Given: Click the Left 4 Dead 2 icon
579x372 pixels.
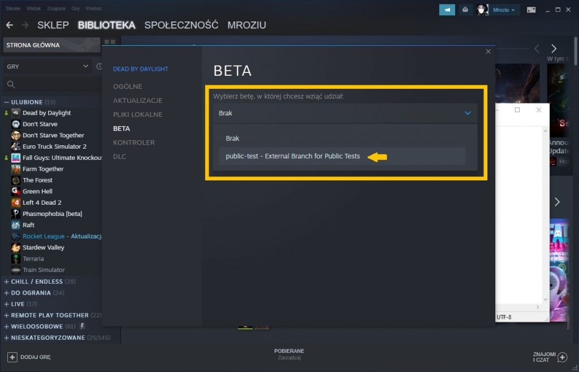Looking at the screenshot, I should click(16, 202).
